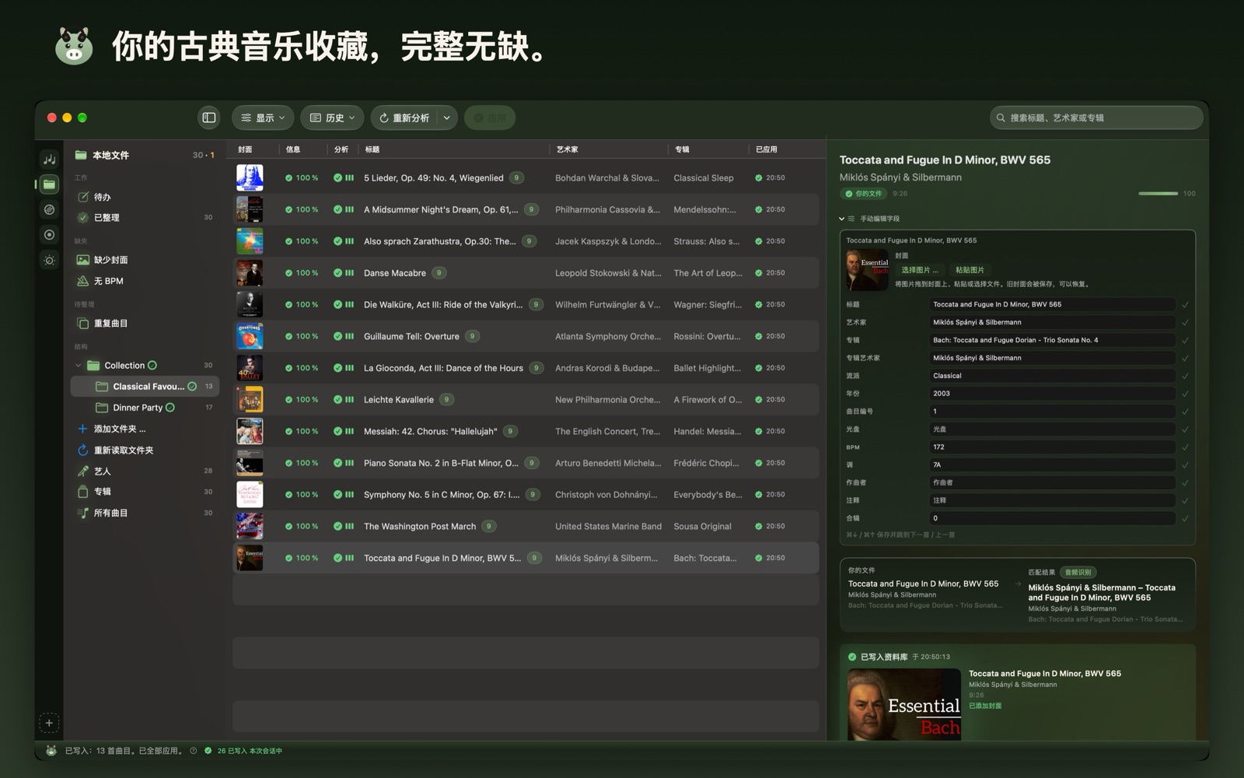Viewport: 1244px width, 778px height.
Task: Collapse 手动编辑字段 section
Action: (x=841, y=219)
